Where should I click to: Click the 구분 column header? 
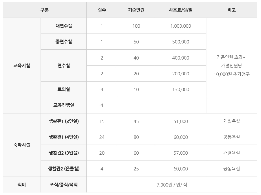click(x=45, y=10)
